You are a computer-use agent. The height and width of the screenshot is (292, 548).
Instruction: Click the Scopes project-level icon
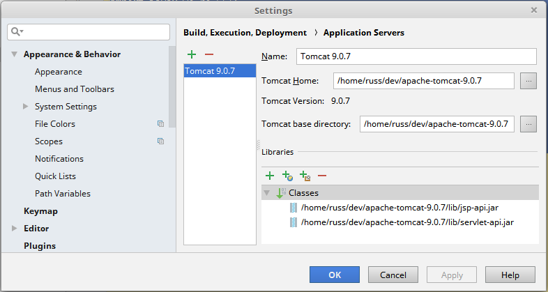tap(160, 141)
